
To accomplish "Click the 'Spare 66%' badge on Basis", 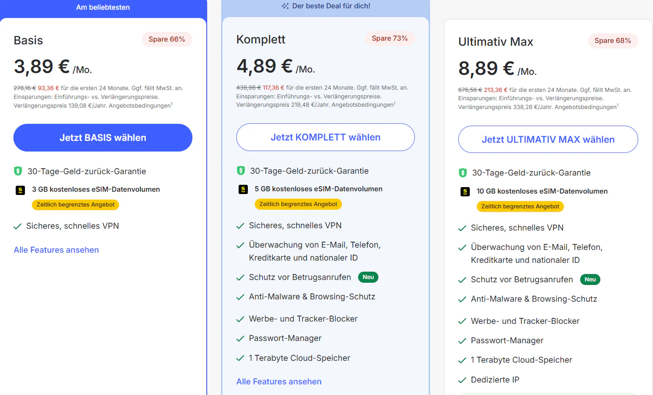I will pyautogui.click(x=167, y=39).
